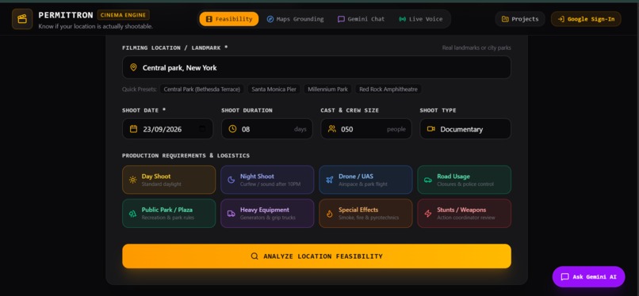Open the Projects button
639x296 pixels.
click(520, 19)
